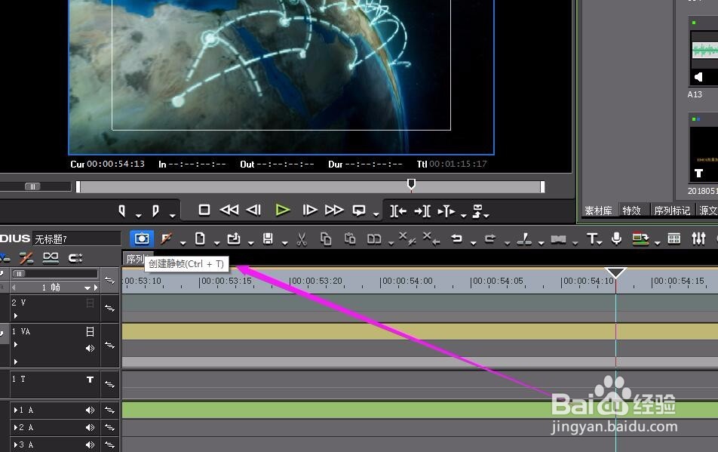Switch to the 特效 tab
This screenshot has height=452, width=718.
click(631, 211)
